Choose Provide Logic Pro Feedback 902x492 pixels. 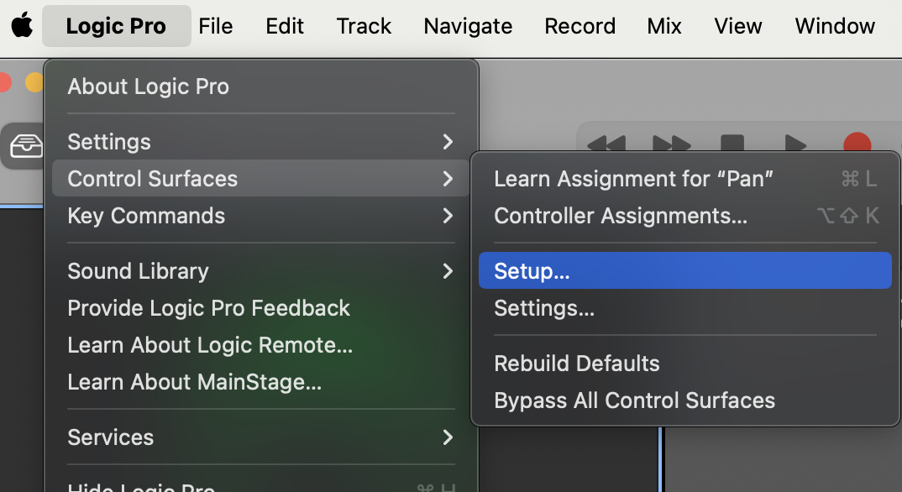tap(261, 308)
